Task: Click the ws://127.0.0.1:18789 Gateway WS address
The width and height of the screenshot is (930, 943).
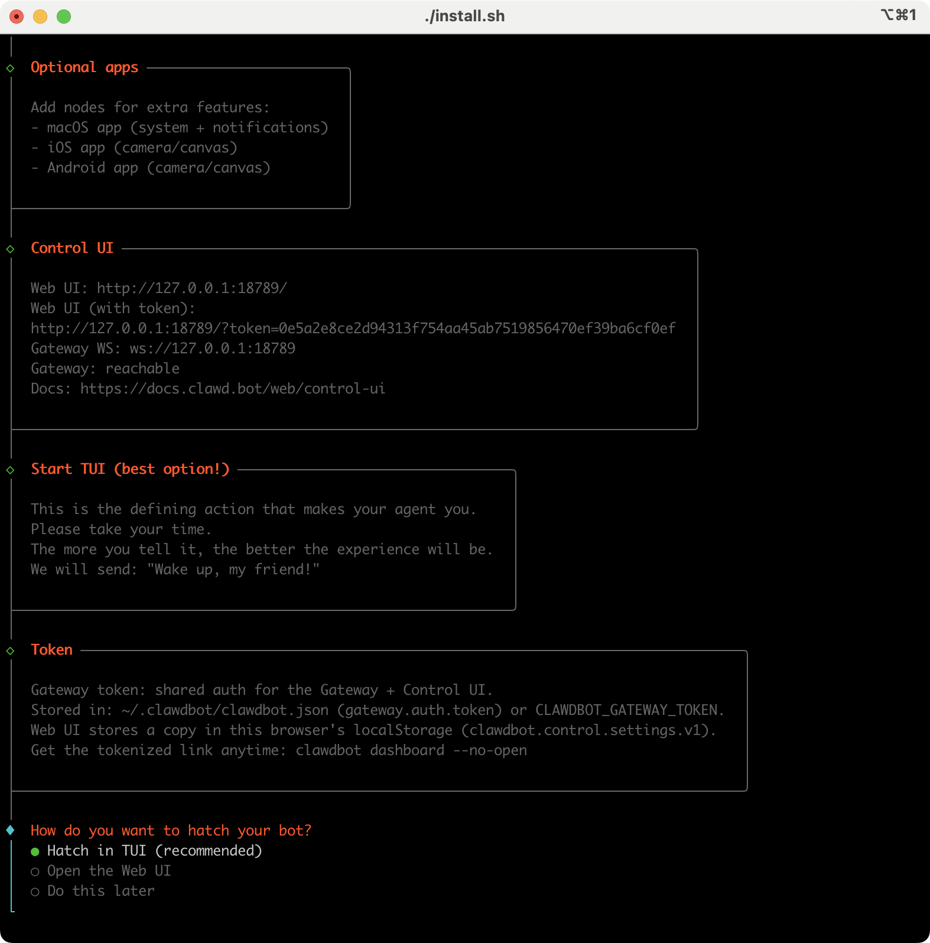Action: pos(212,349)
